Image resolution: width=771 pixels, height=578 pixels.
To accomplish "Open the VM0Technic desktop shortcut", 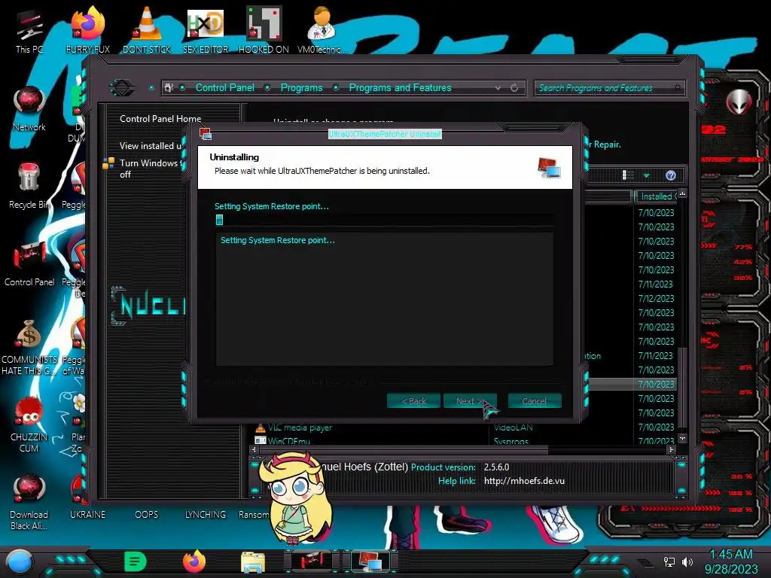I will [322, 29].
